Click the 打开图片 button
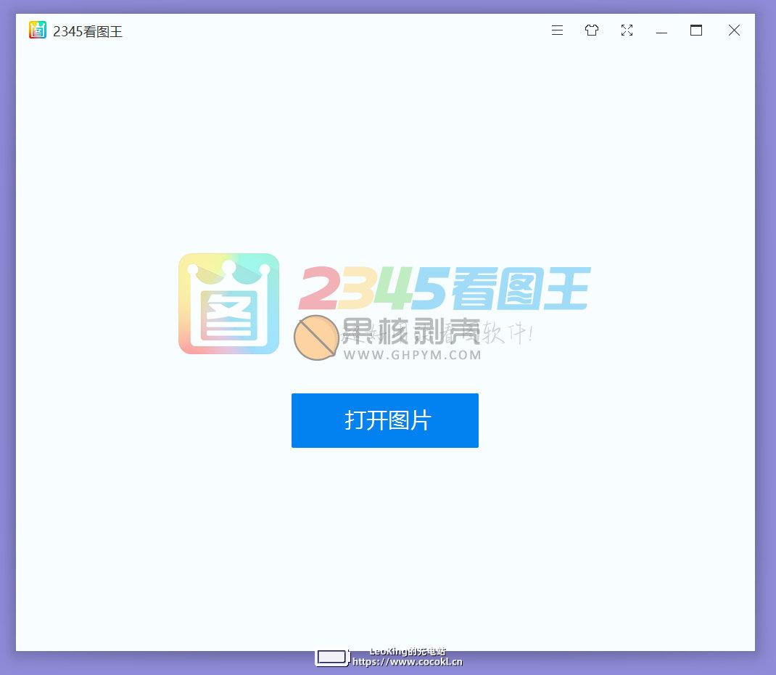This screenshot has height=675, width=776. 385,420
